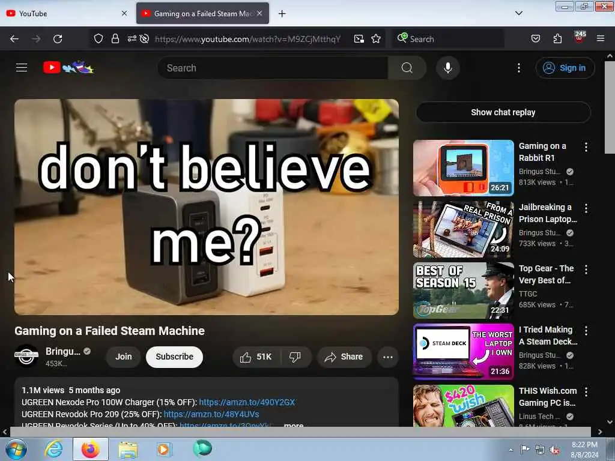The image size is (615, 461).
Task: Open options for THIS Wish.com Gaming PC
Action: pos(586,391)
